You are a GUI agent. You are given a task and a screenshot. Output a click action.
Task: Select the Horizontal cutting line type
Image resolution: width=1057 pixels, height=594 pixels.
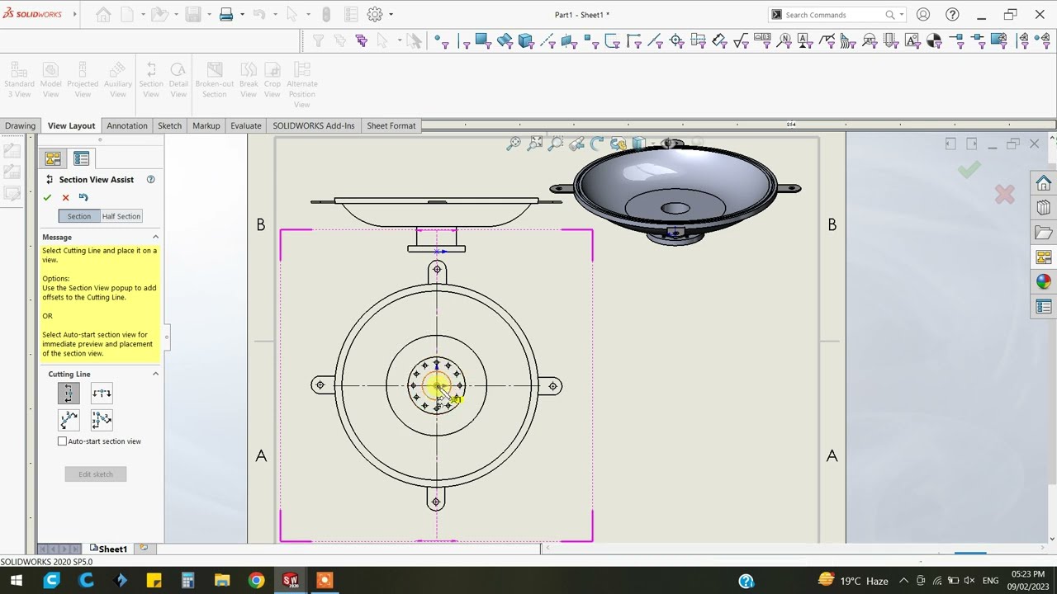tap(102, 394)
